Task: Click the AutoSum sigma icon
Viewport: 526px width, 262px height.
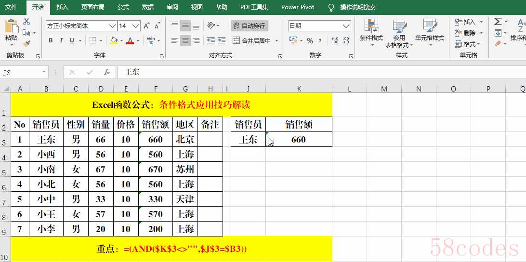Action: click(498, 22)
